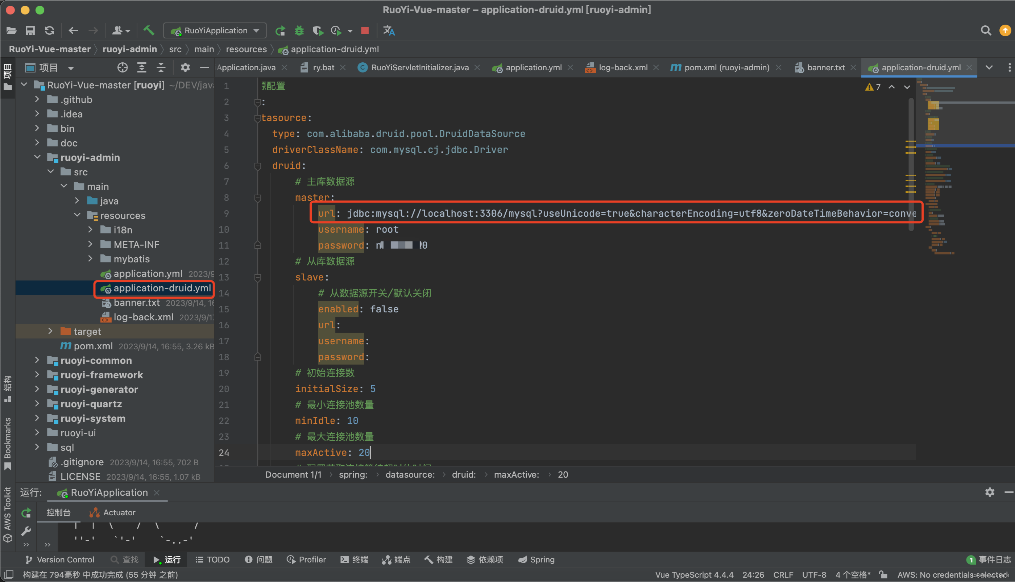
Task: Open the Spring tool window
Action: (x=536, y=560)
